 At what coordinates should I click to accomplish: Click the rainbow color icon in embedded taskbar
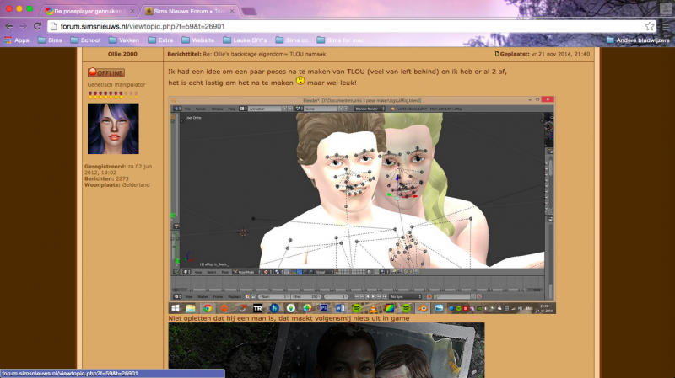click(x=389, y=308)
